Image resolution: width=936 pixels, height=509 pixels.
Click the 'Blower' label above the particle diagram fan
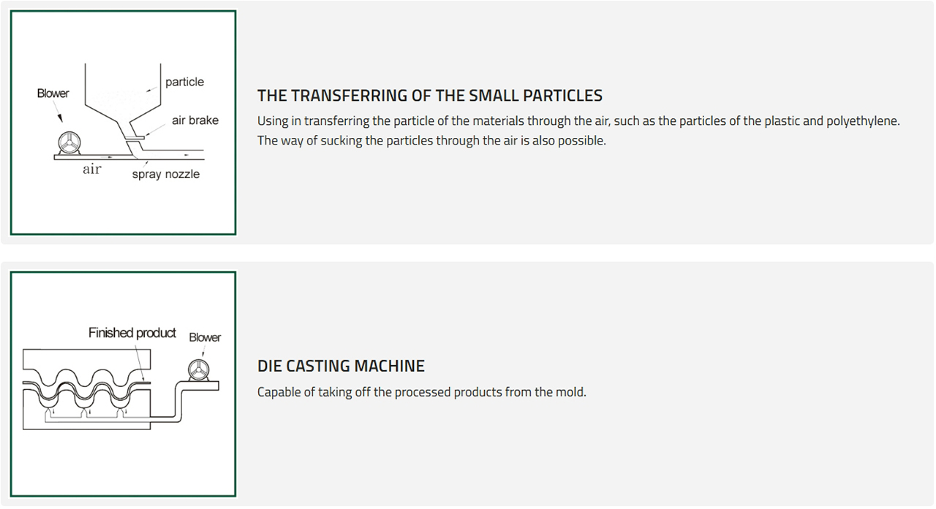53,93
